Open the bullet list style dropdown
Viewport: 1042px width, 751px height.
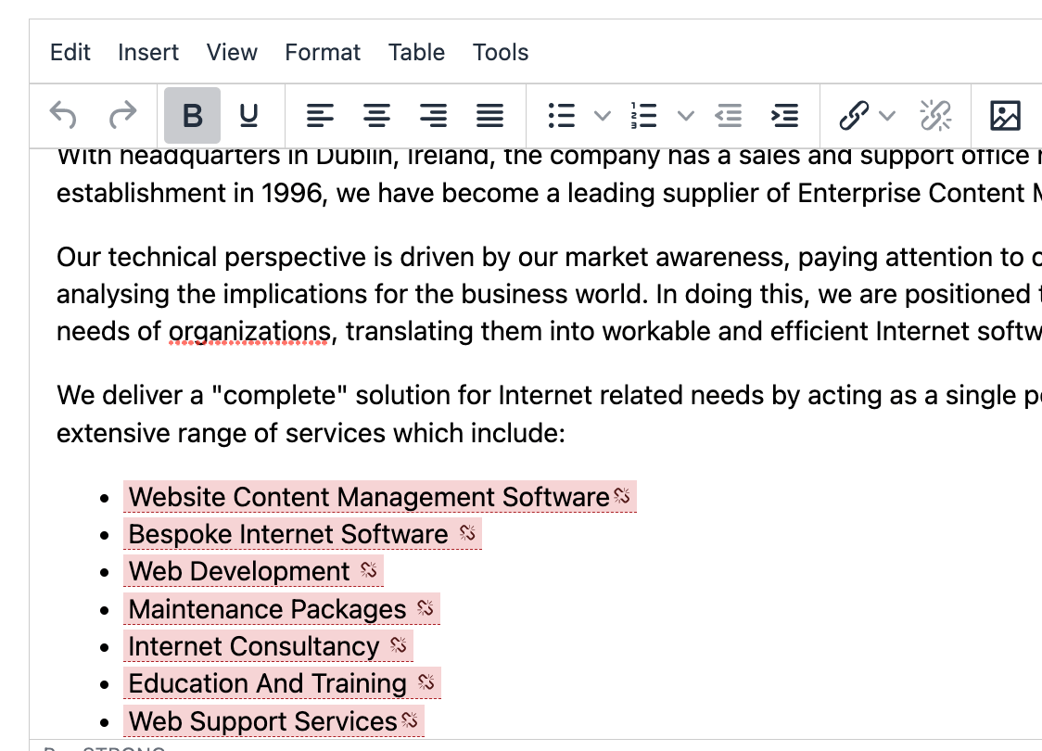coord(602,115)
